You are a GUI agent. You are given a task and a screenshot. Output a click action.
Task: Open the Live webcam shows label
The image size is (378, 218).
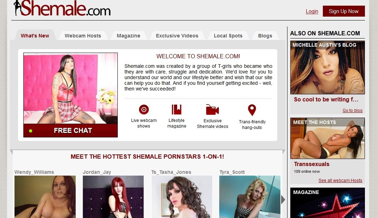coord(144,123)
